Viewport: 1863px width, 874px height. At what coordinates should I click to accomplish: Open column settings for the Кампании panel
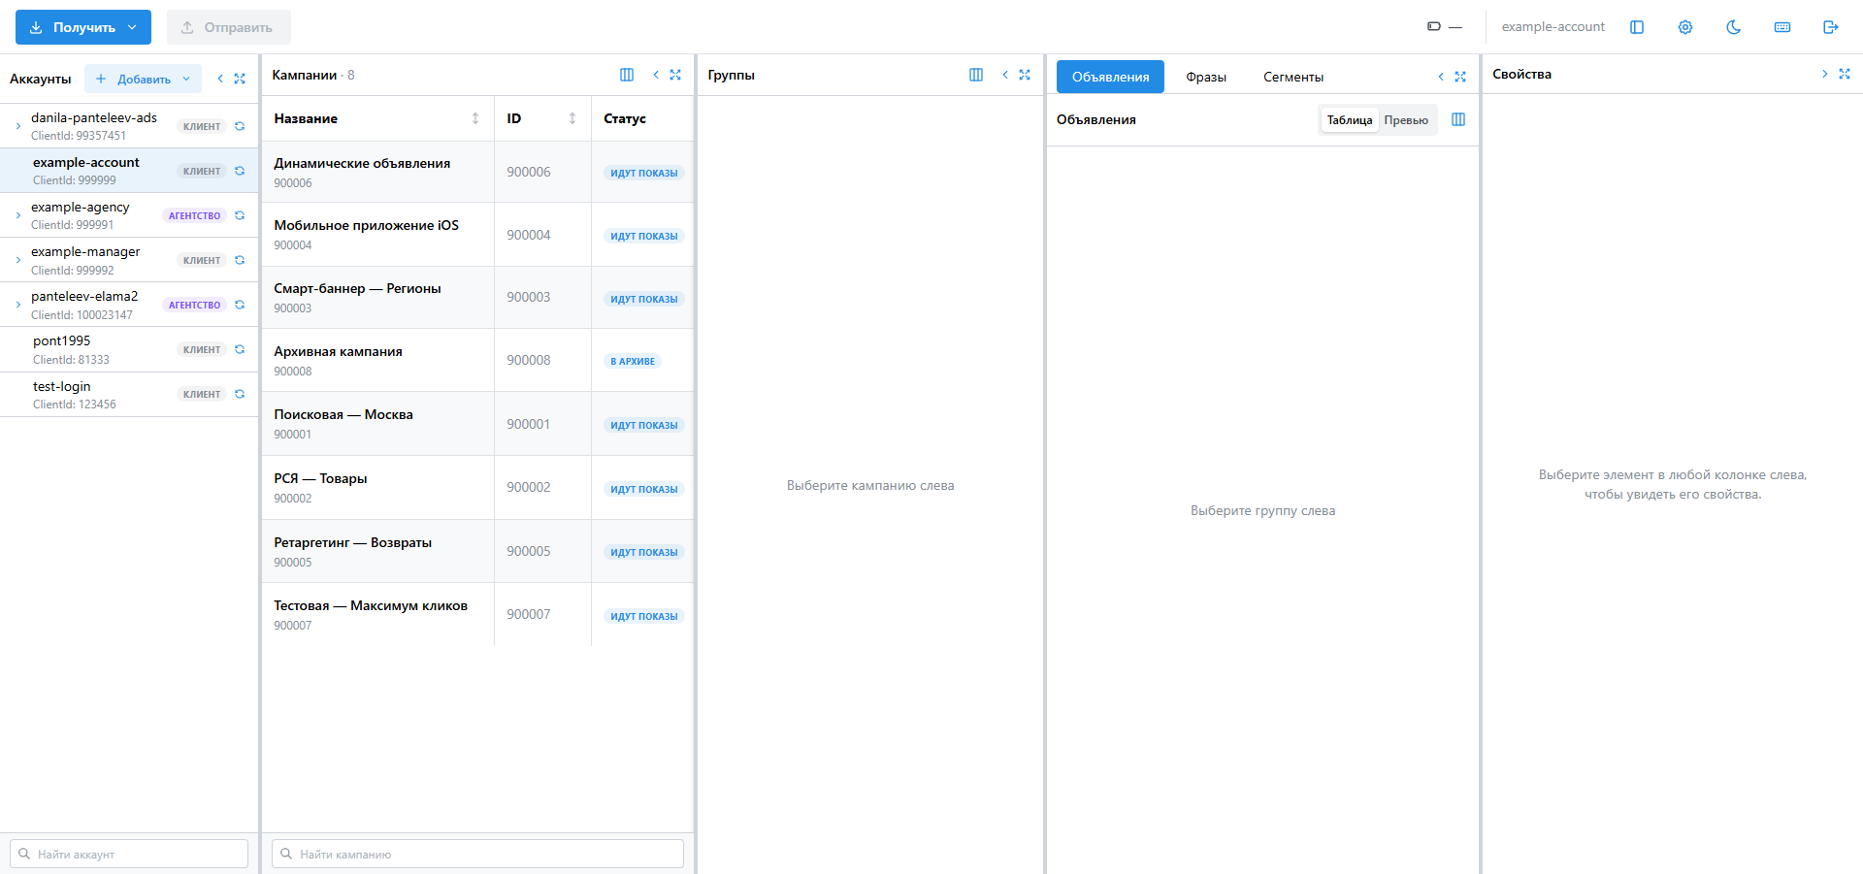(x=627, y=75)
